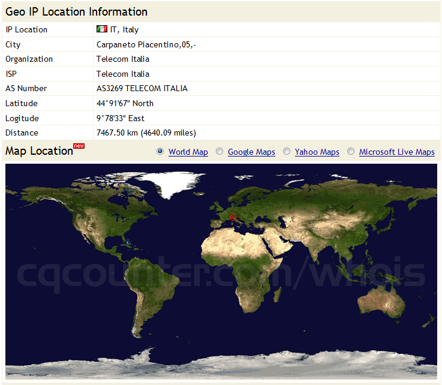The image size is (442, 385).
Task: Click the 'Distance' row label
Action: pos(22,133)
